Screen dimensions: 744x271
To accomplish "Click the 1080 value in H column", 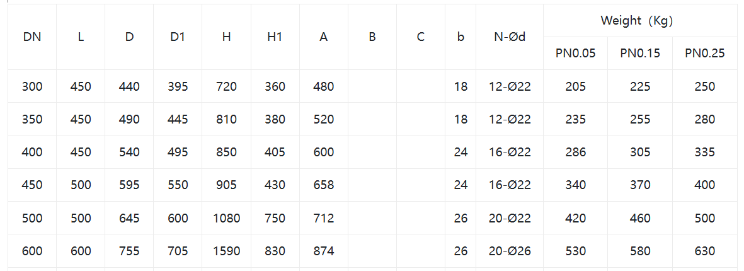I will point(226,218).
